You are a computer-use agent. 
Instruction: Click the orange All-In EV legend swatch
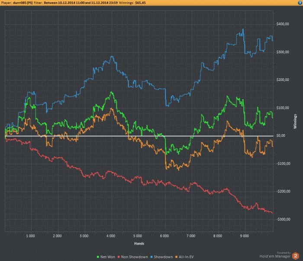176,257
